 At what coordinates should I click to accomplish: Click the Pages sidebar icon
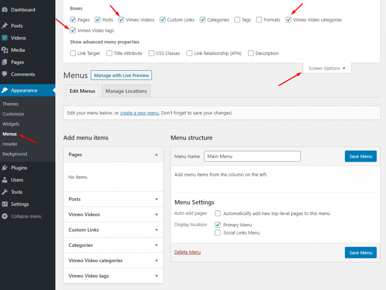[5, 62]
